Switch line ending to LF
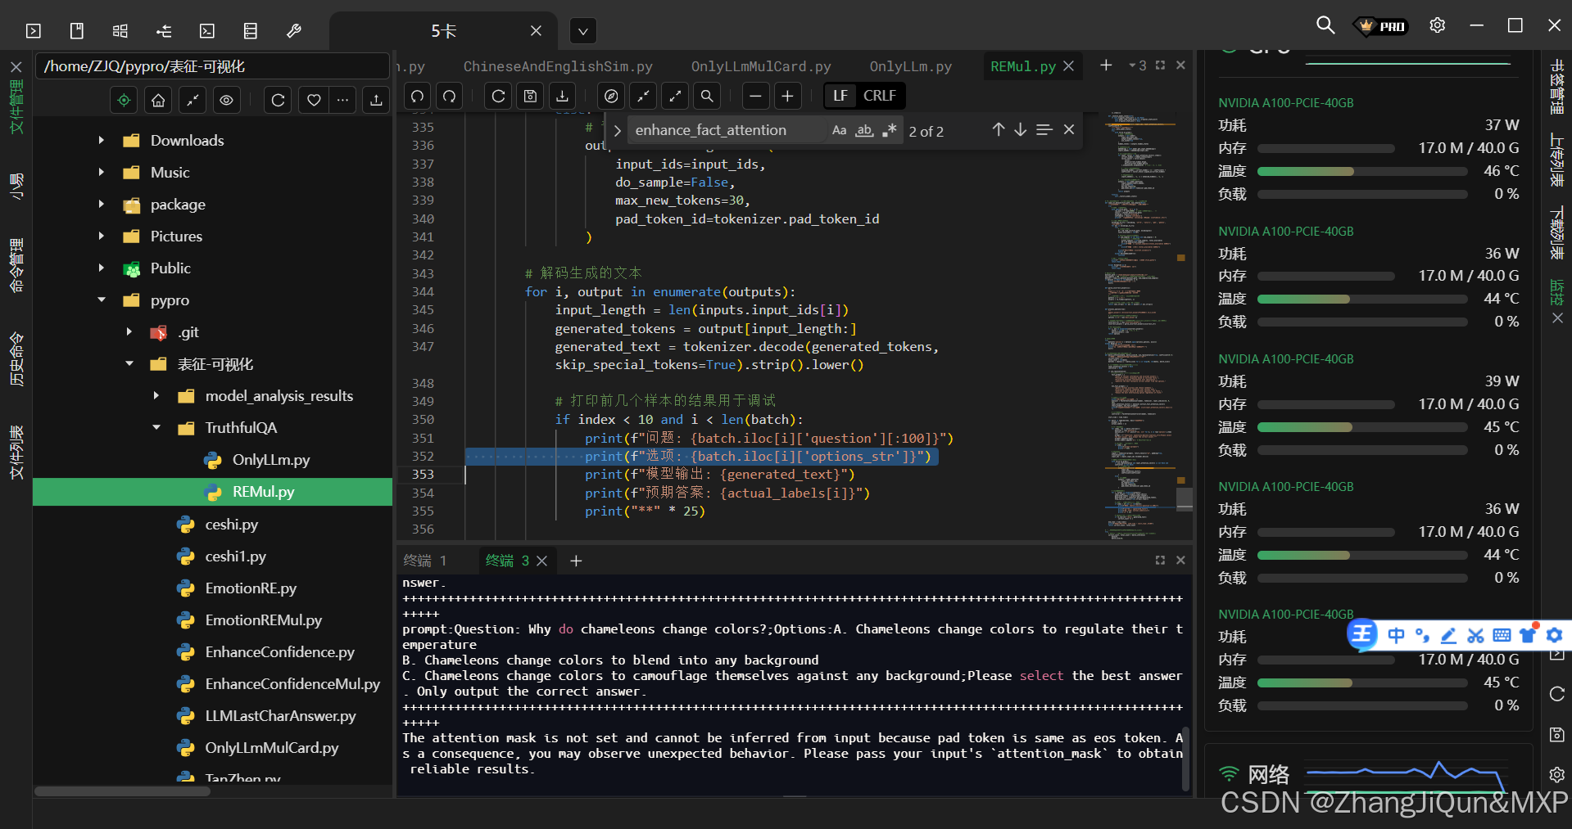The height and width of the screenshot is (829, 1572). point(840,96)
